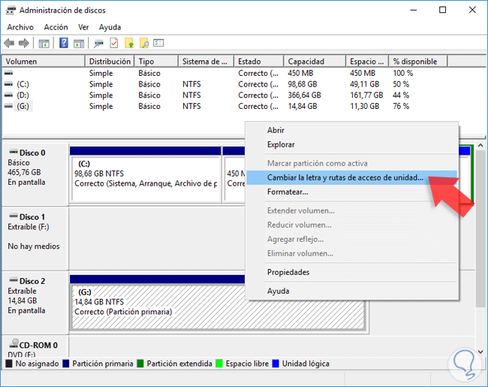Toggle the console tree toolbar icon
488x387 pixels.
point(44,44)
